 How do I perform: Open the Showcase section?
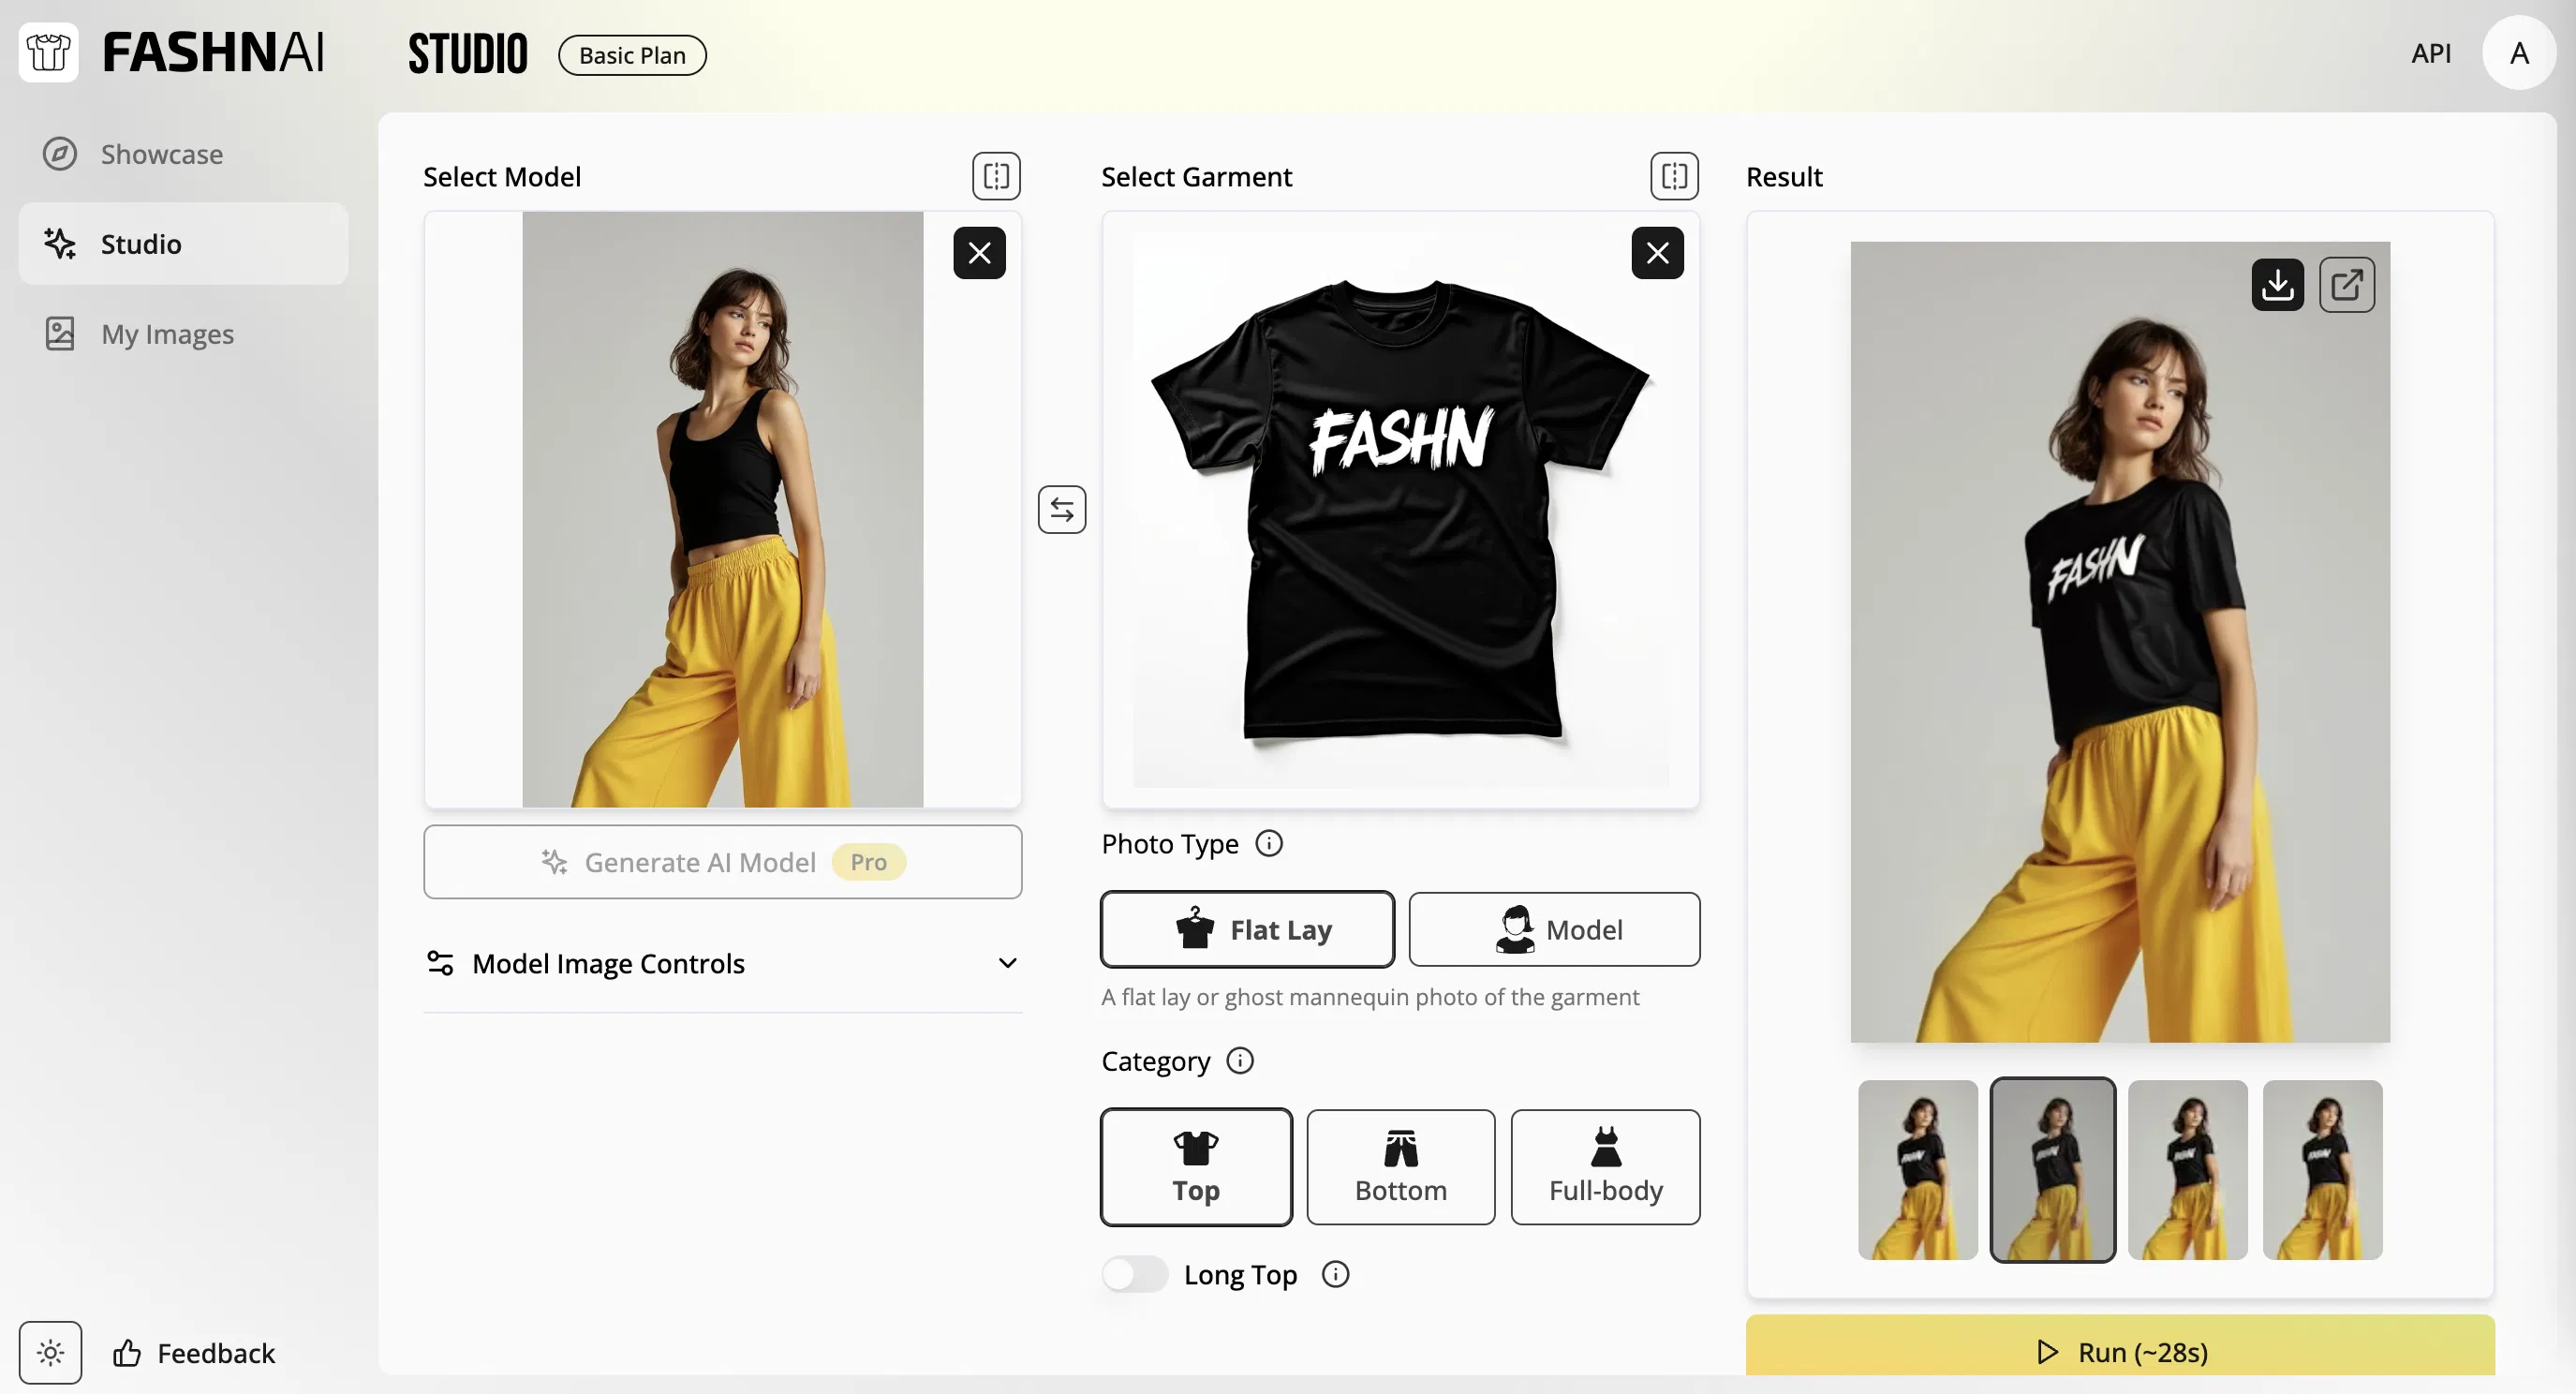161,154
